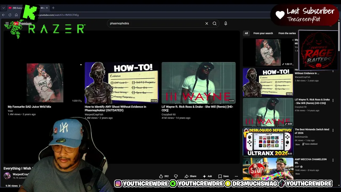Go to the YouTube Premium home logo
Screen dimensions: 341x192
[23, 23]
